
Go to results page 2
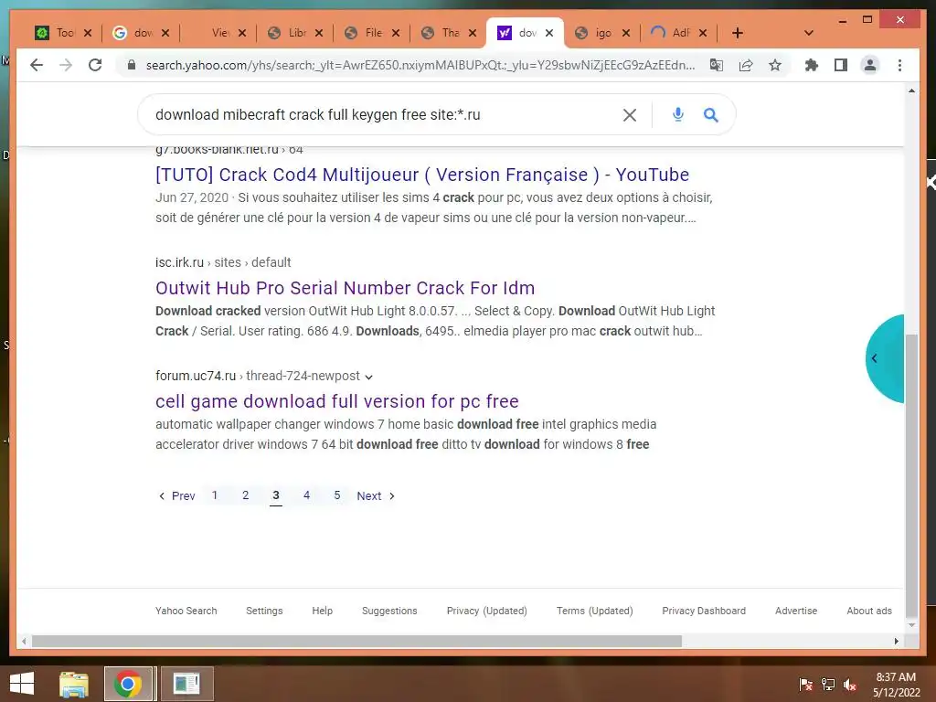[245, 495]
